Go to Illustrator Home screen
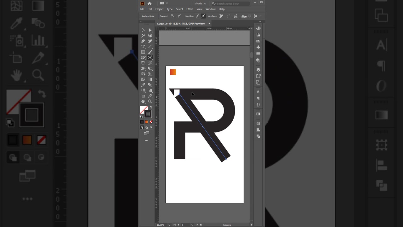Image resolution: width=403 pixels, height=227 pixels. pos(150,3)
